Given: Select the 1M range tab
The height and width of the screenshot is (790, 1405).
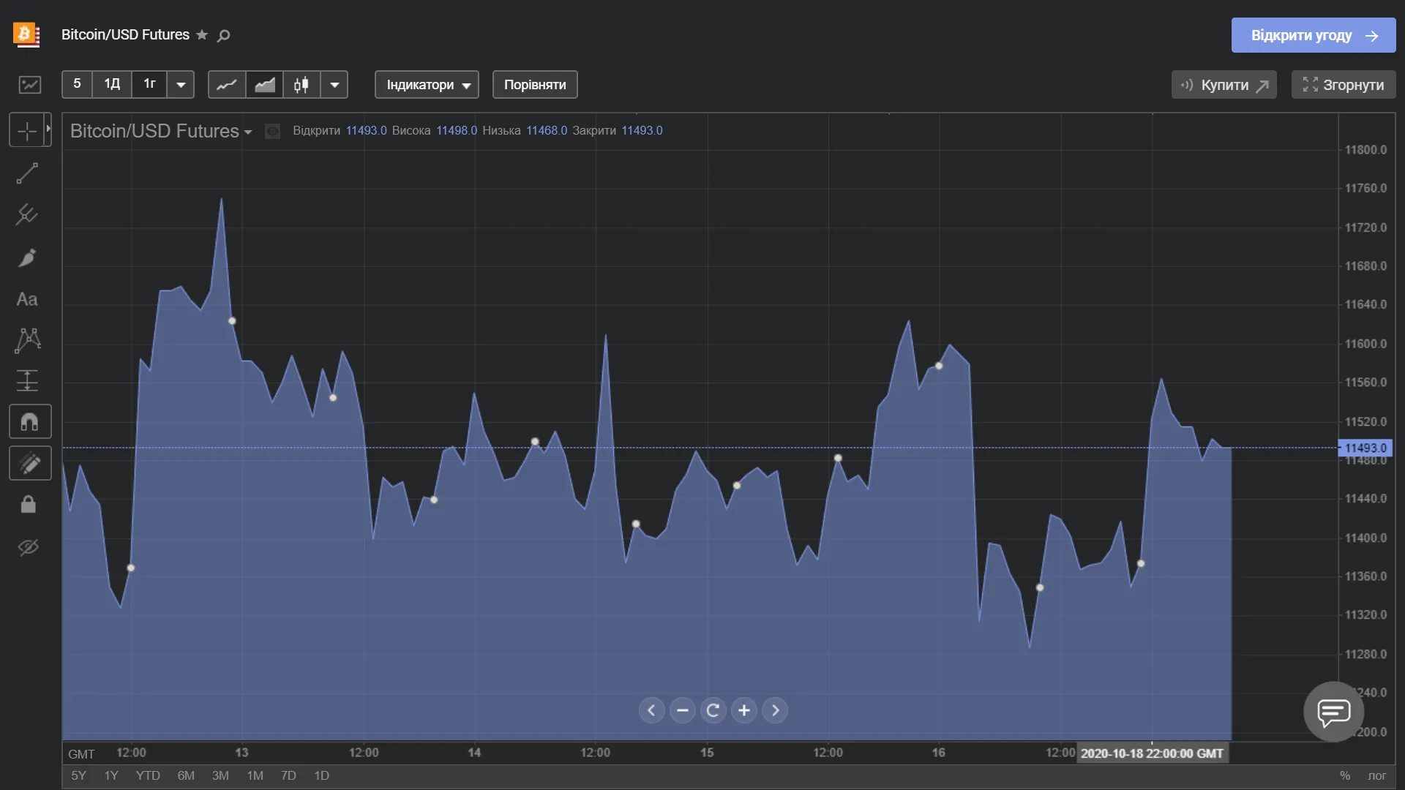Looking at the screenshot, I should 255,775.
